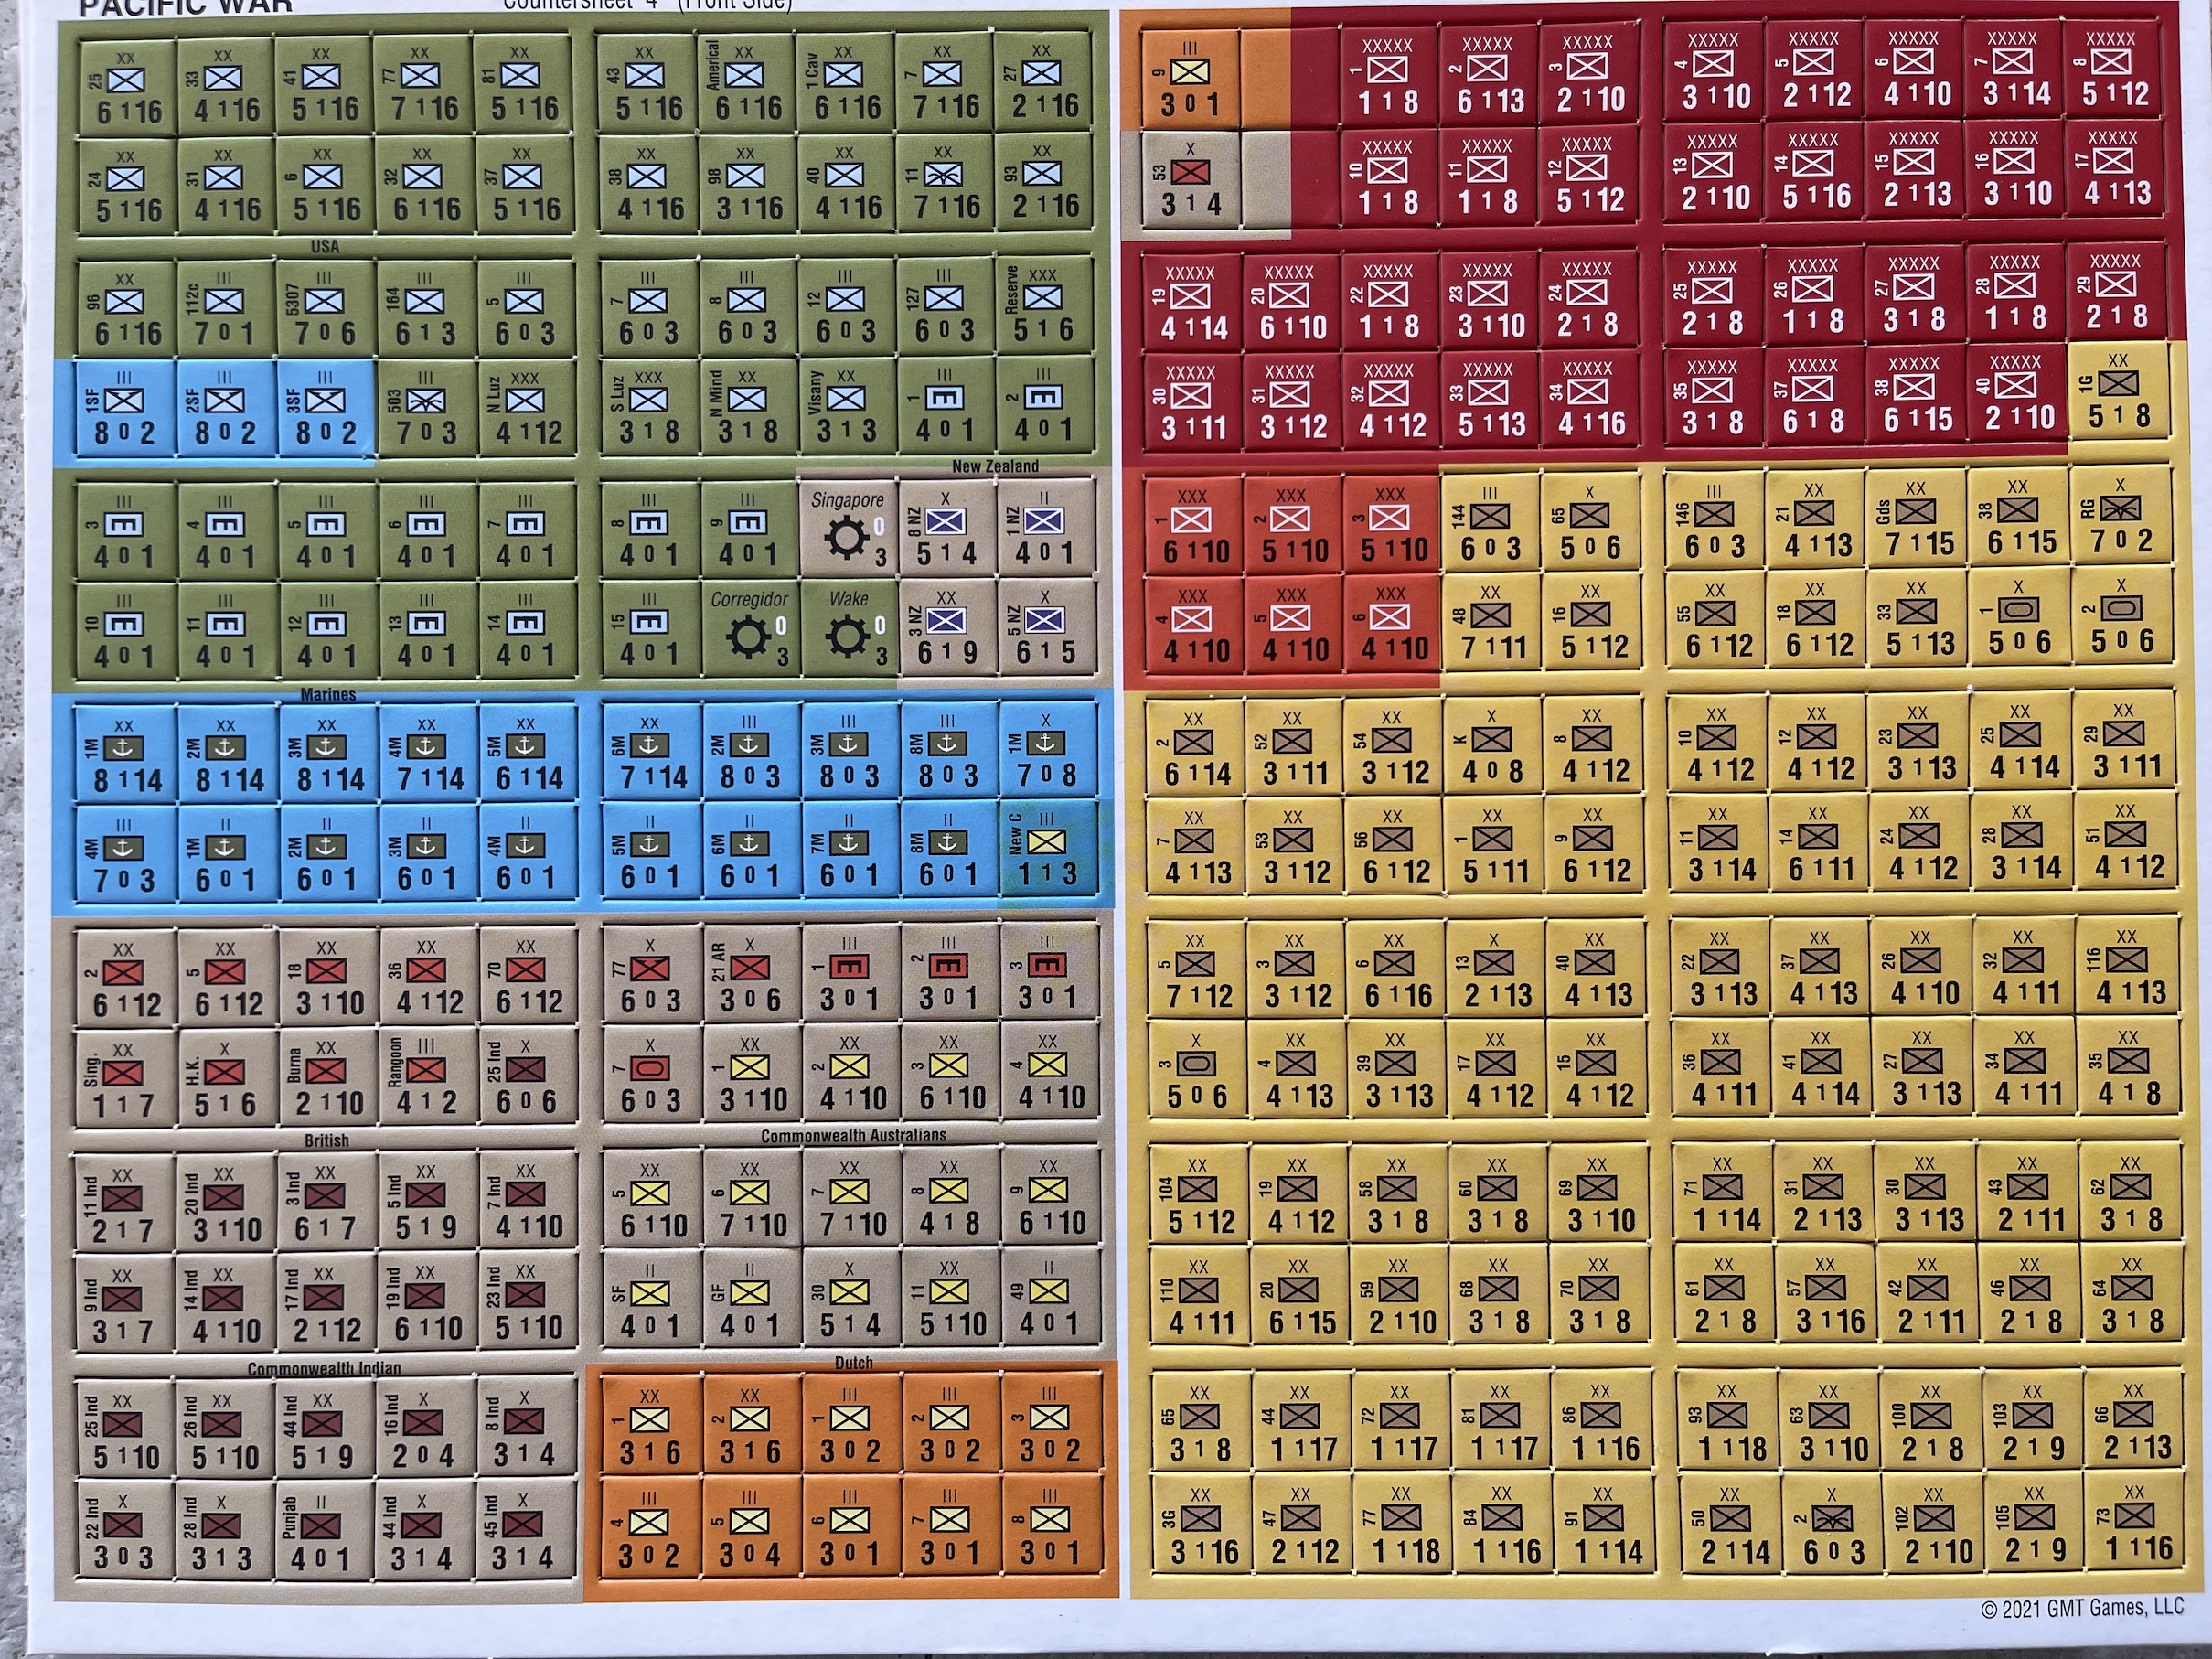Click the 2021 GMT Games copyright text
This screenshot has height=1659, width=2212.
2082,1608
